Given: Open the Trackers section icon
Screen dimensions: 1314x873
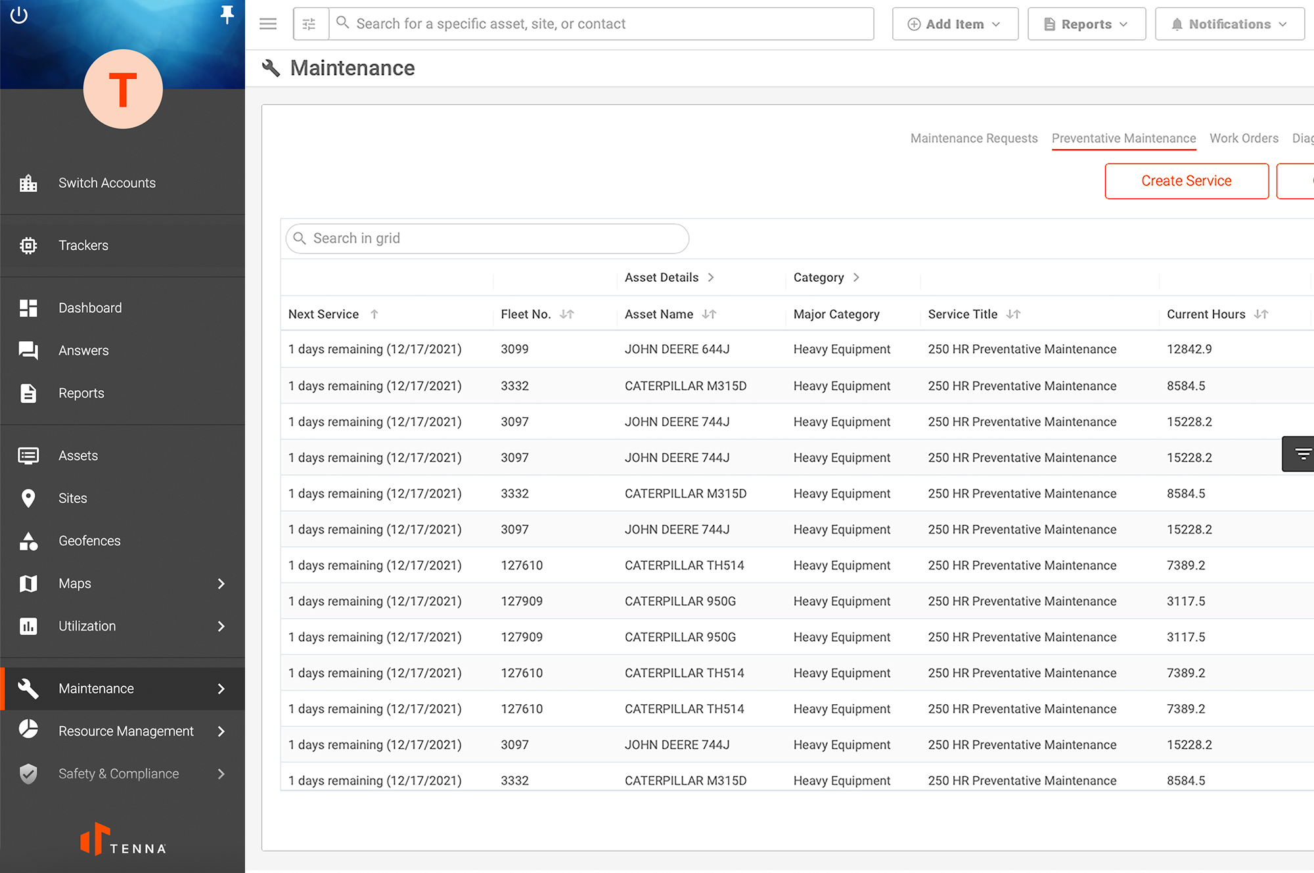Looking at the screenshot, I should pos(29,245).
